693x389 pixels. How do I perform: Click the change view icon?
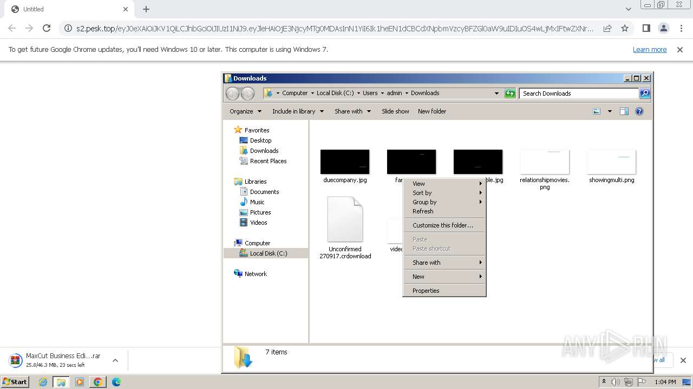coord(597,111)
